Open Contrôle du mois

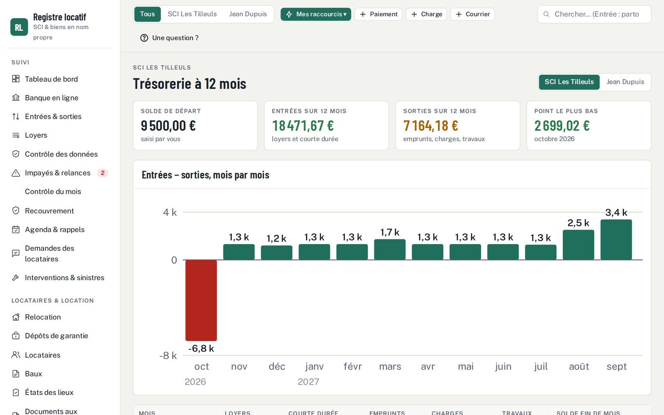[x=60, y=192]
